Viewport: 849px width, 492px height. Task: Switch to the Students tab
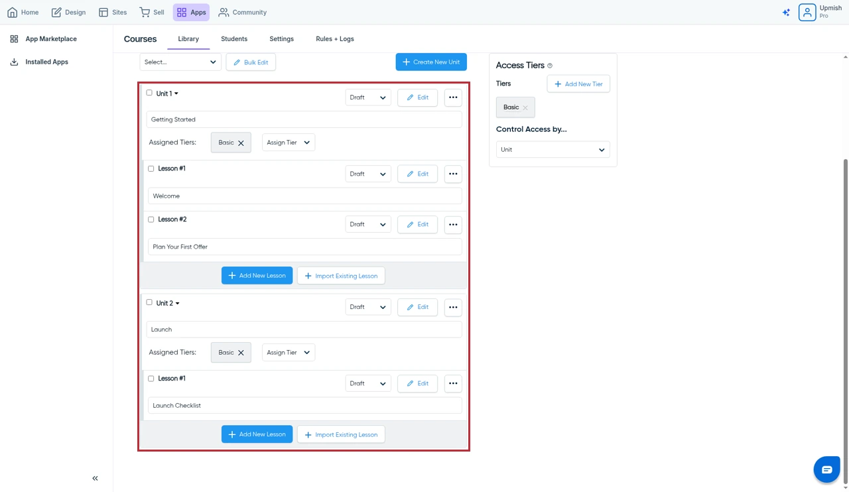point(234,39)
